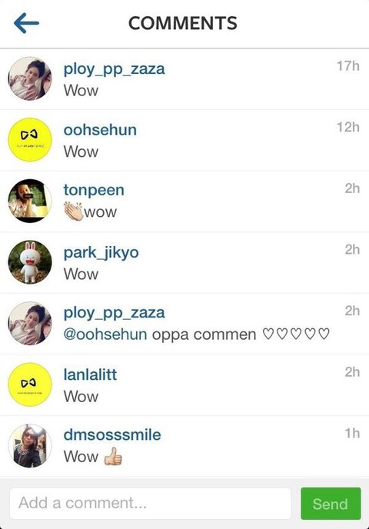Tap oohsehun's yellow profile picture

(x=30, y=140)
